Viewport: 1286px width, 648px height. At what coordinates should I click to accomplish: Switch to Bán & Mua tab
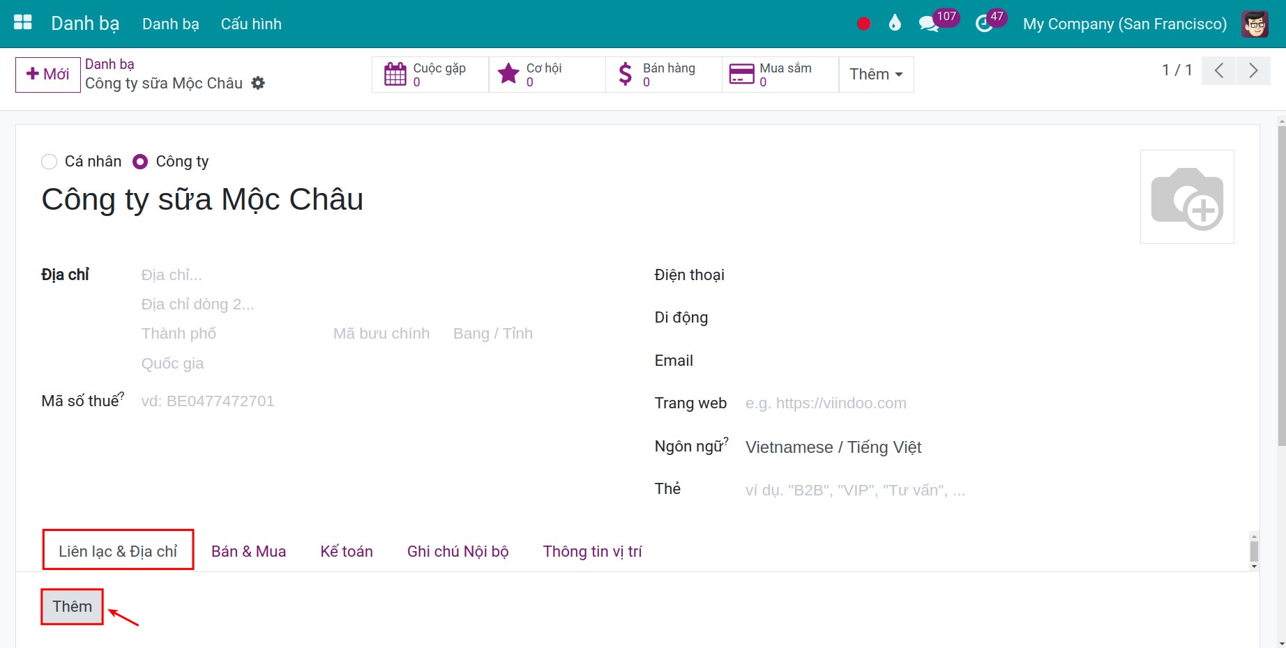point(248,551)
